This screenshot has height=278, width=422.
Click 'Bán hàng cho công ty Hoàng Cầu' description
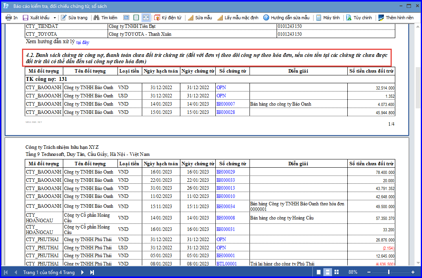(x=282, y=218)
